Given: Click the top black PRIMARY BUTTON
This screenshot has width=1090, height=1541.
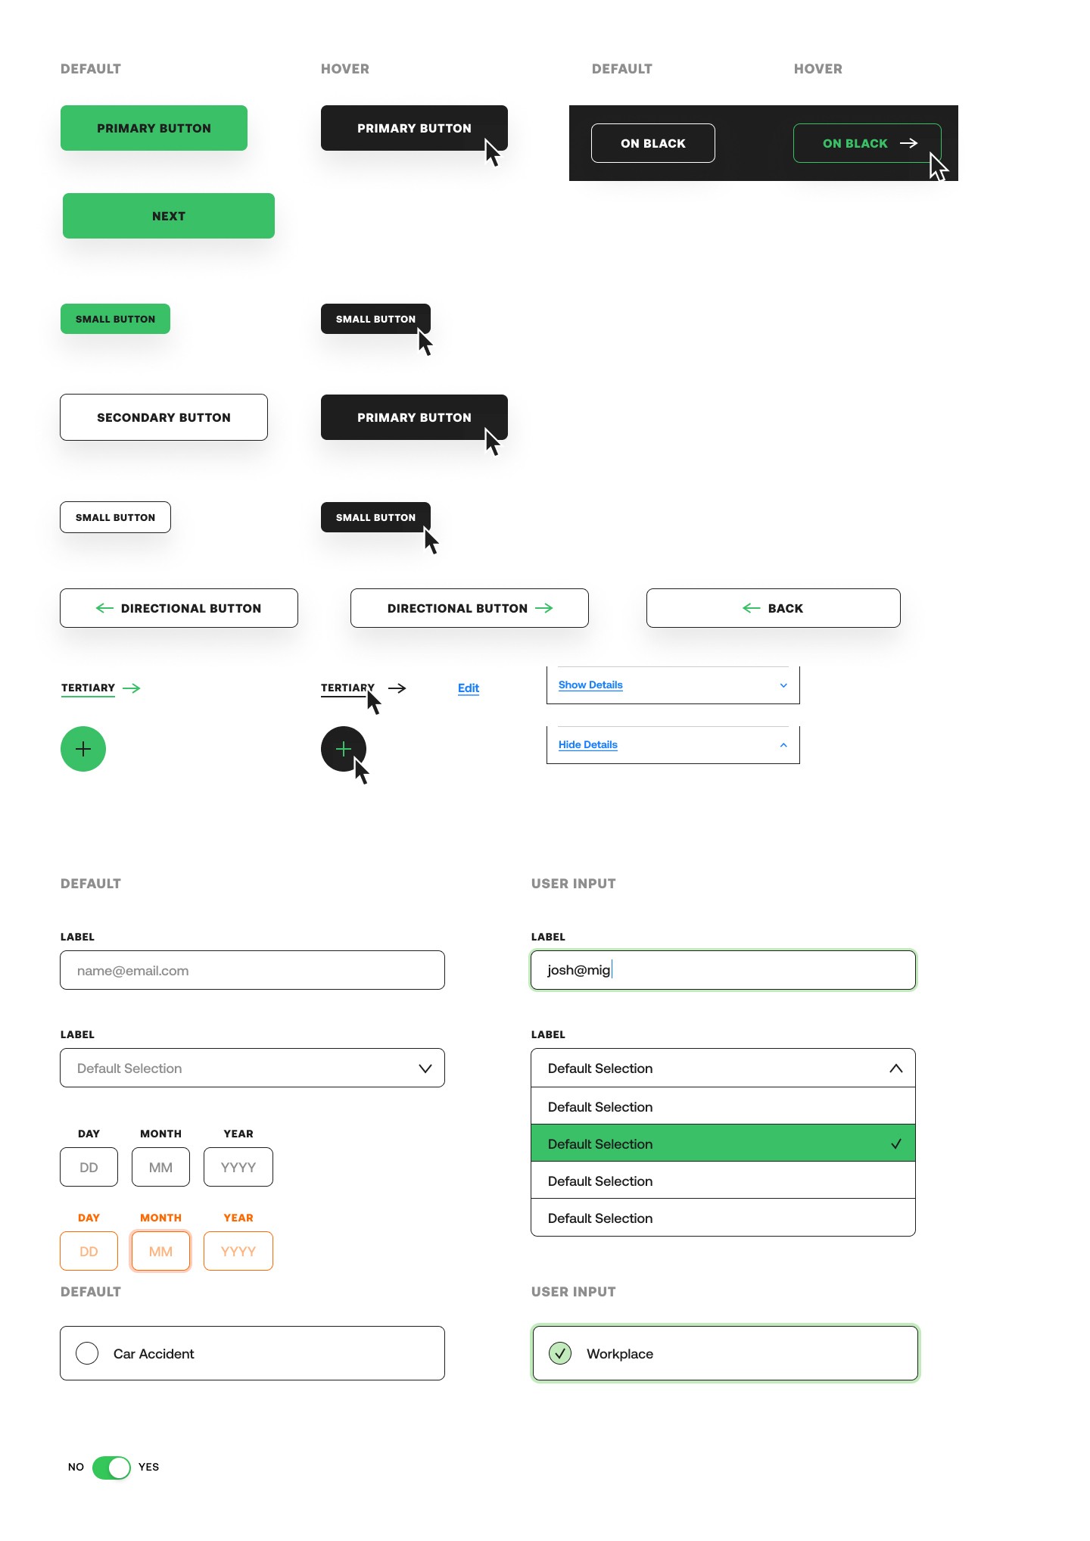Looking at the screenshot, I should click(x=414, y=128).
